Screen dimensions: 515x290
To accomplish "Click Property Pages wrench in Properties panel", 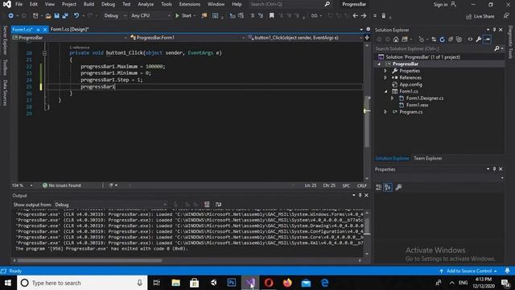I will click(x=398, y=188).
